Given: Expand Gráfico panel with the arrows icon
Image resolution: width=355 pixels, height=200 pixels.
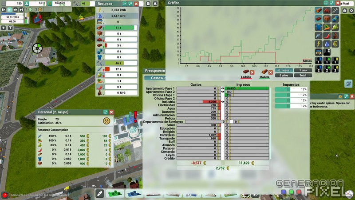Looking at the screenshot, I should click(x=331, y=3).
